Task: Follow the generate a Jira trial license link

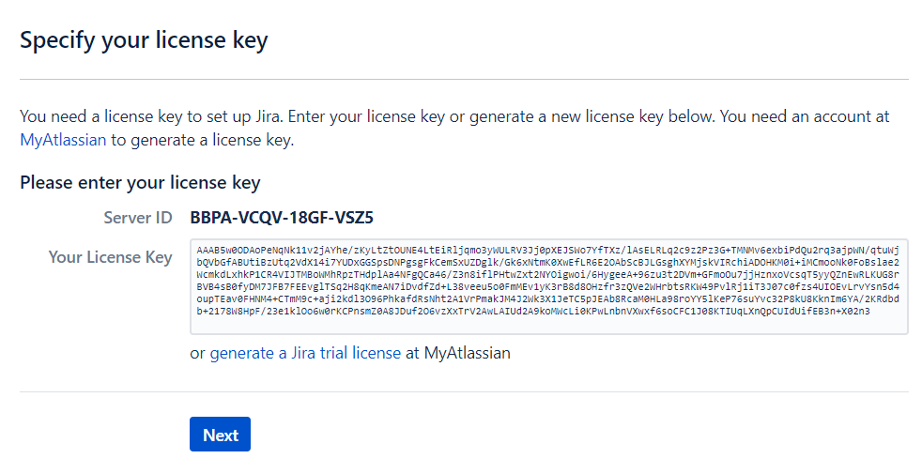Action: (x=305, y=353)
